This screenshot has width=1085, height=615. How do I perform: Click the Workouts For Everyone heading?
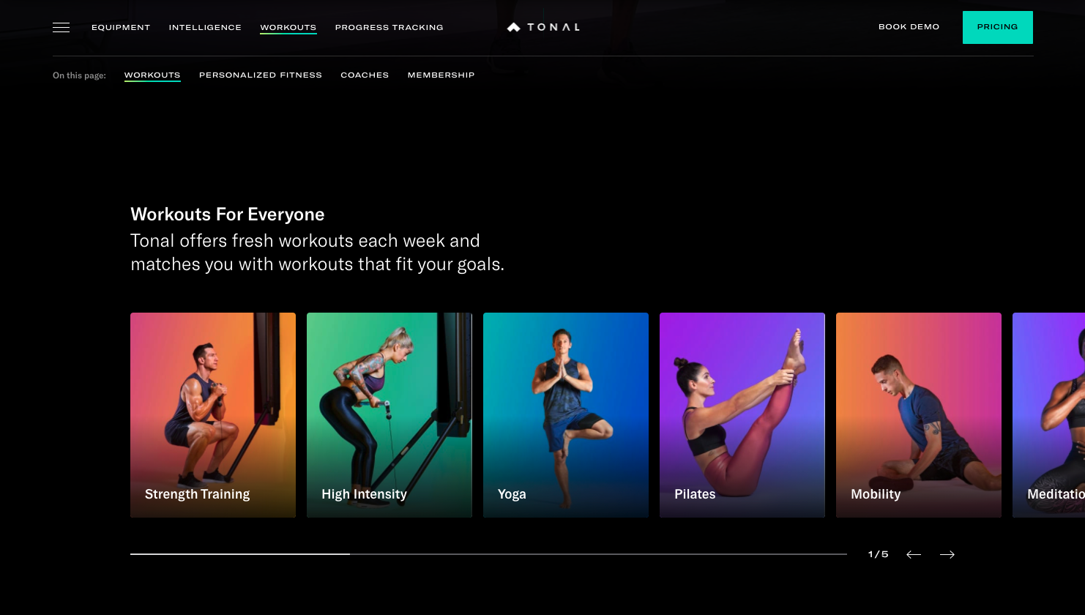tap(228, 215)
